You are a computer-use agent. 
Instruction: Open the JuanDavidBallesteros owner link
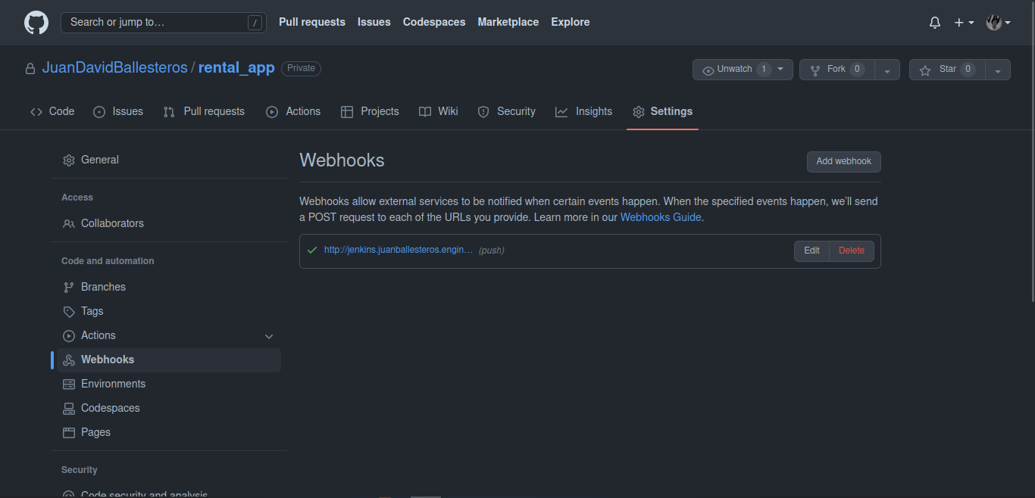114,67
